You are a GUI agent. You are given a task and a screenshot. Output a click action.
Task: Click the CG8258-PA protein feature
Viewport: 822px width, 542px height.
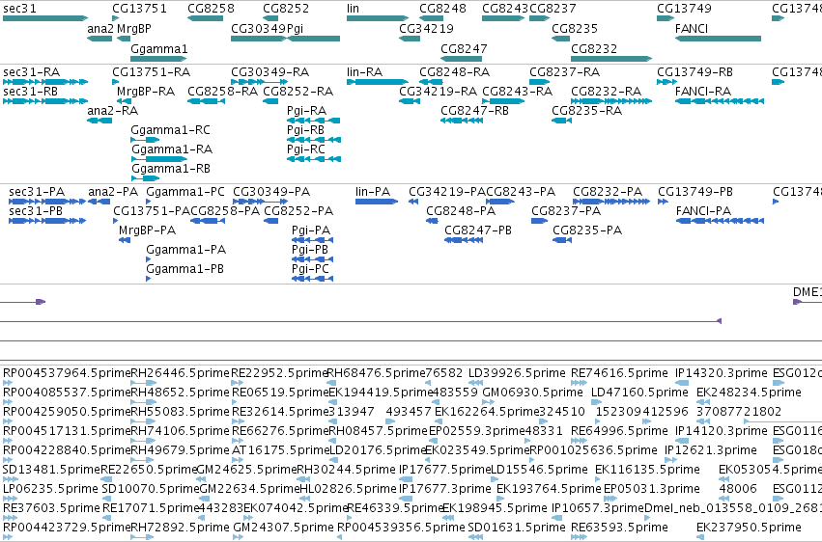[208, 221]
